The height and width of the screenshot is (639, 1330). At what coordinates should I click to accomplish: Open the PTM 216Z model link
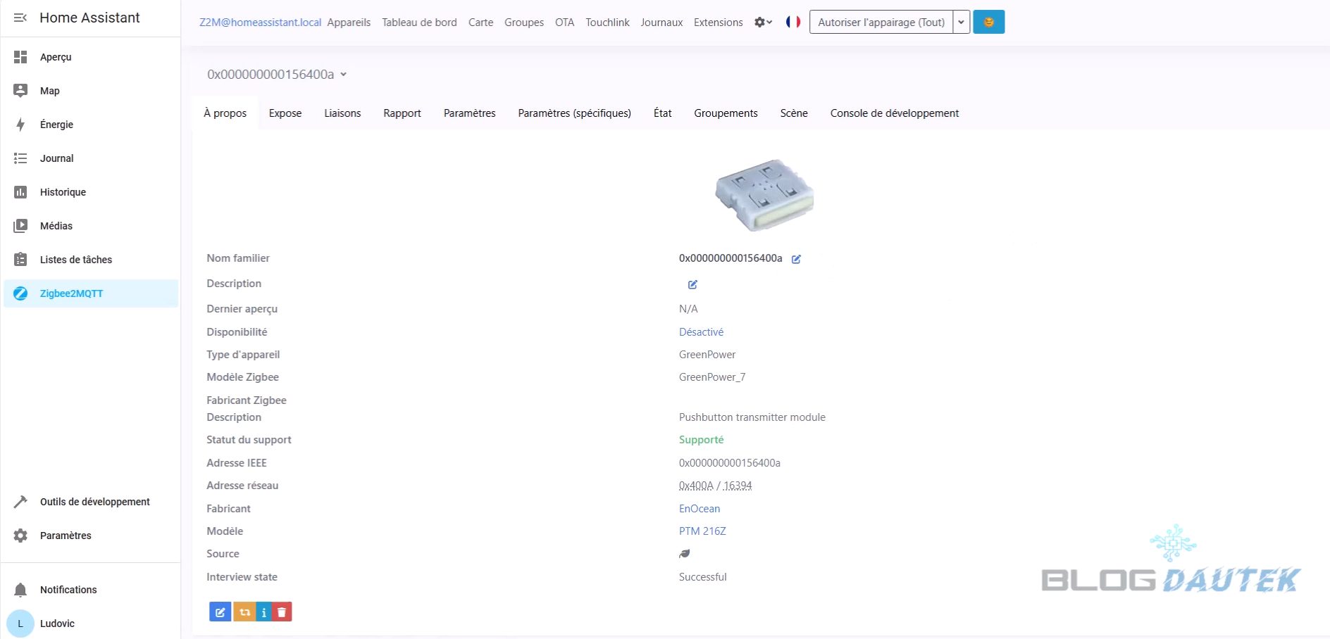coord(702,531)
